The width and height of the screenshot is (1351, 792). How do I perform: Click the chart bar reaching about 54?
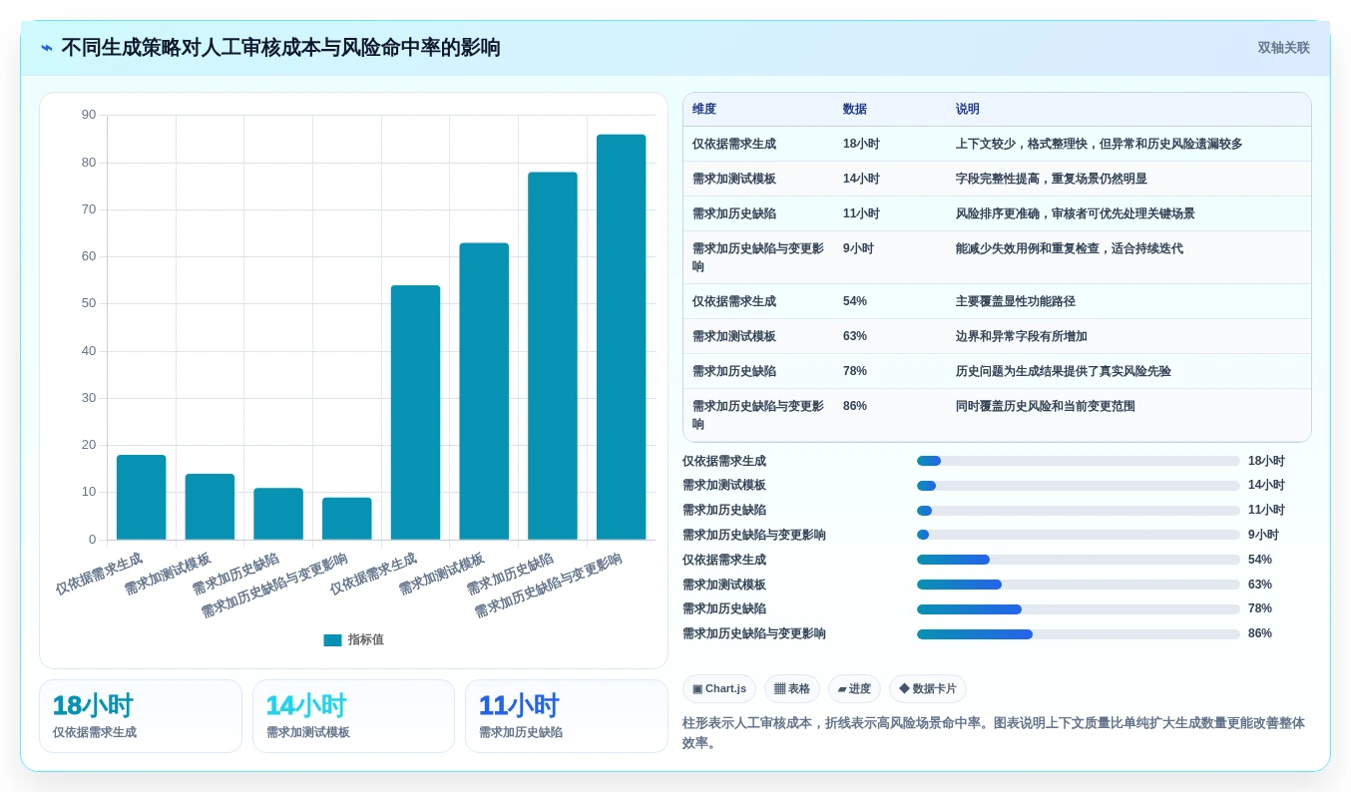click(x=415, y=413)
